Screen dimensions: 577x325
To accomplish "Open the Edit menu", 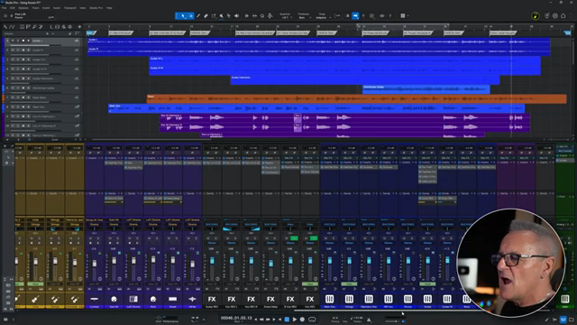I will (13, 8).
